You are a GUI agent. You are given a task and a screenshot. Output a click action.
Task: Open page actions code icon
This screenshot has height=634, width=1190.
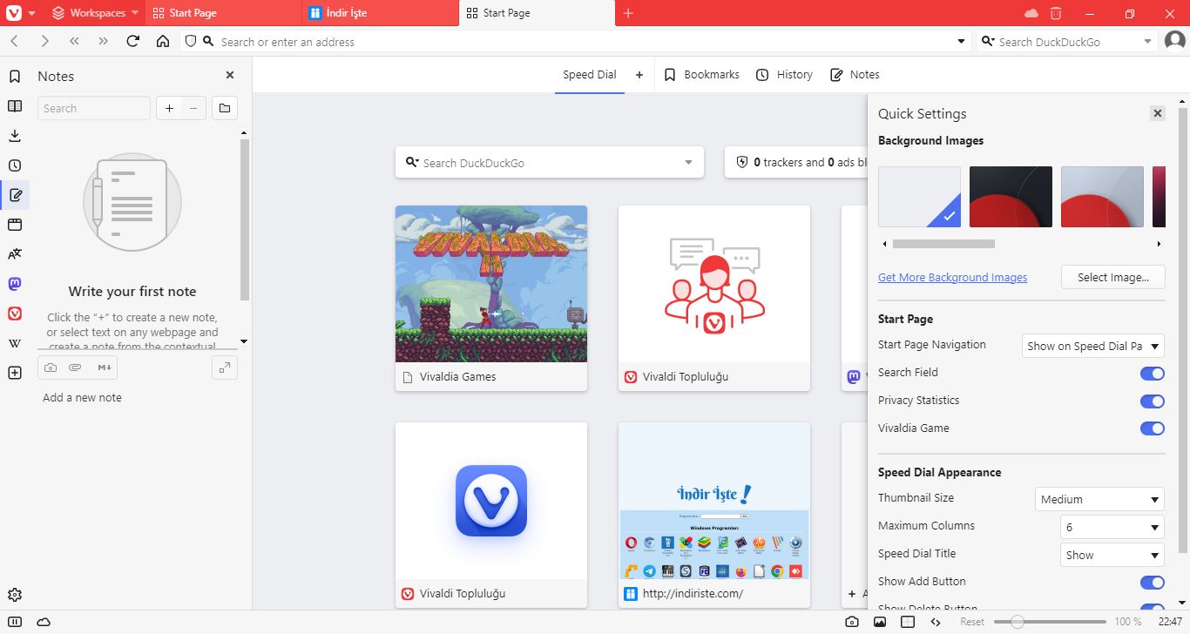click(x=936, y=622)
